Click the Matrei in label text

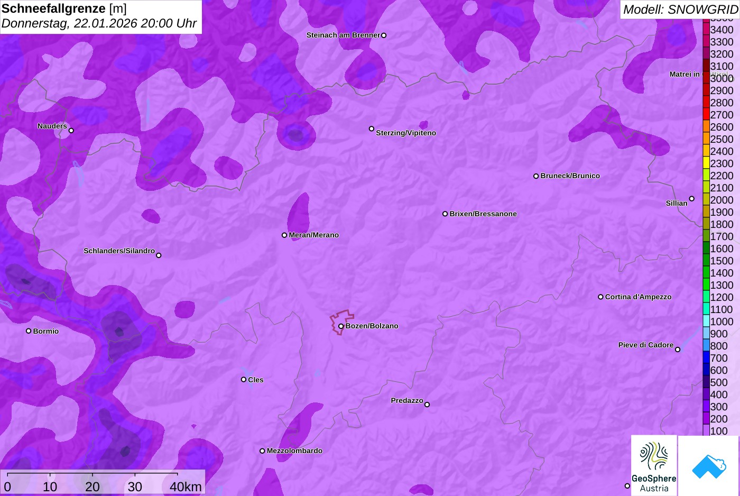pyautogui.click(x=684, y=75)
